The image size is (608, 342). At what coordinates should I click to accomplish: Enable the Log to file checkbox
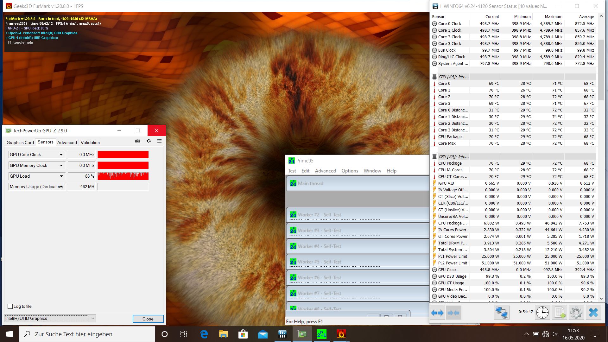point(10,306)
